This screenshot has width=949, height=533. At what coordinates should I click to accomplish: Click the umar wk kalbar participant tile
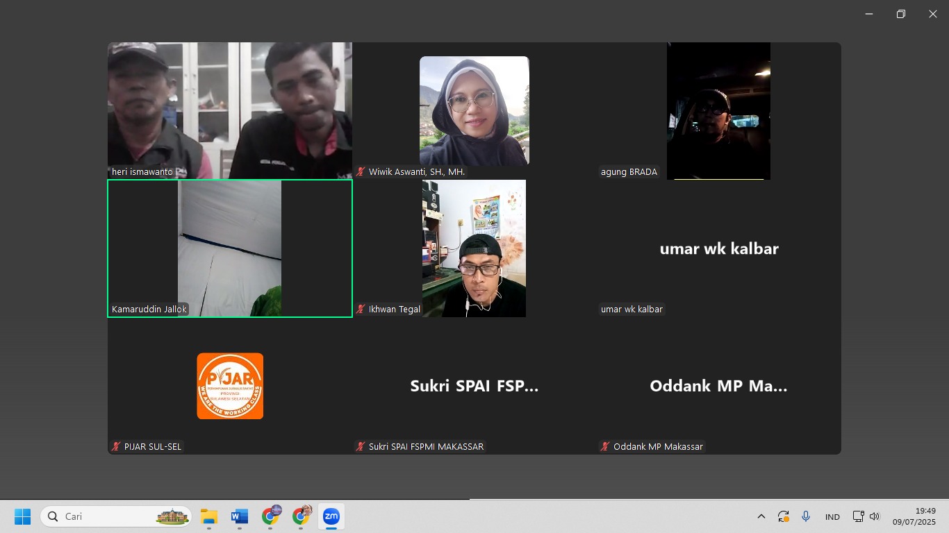[718, 248]
